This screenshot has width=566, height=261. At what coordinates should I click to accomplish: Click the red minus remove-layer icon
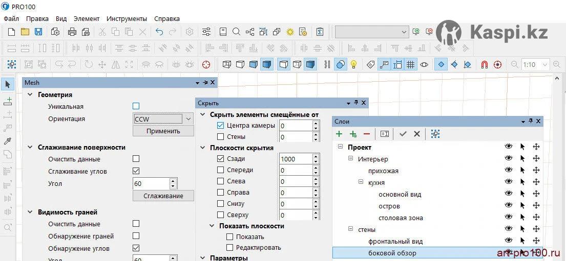367,134
